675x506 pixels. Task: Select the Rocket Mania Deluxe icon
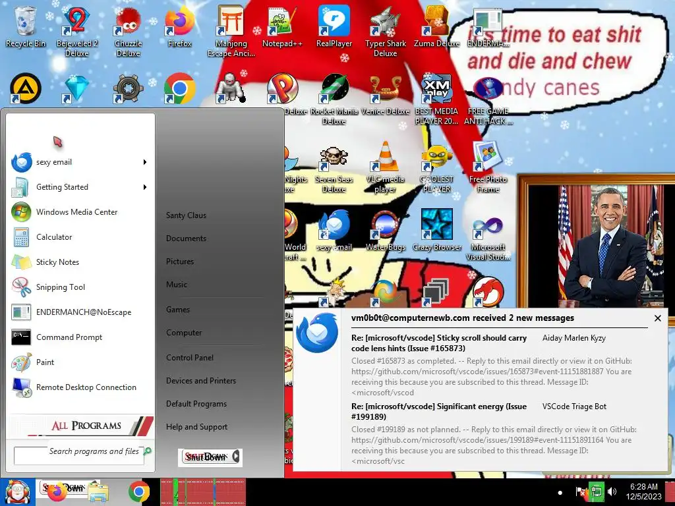coord(334,99)
